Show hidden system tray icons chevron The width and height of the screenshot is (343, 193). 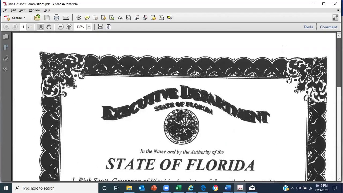tap(292, 188)
